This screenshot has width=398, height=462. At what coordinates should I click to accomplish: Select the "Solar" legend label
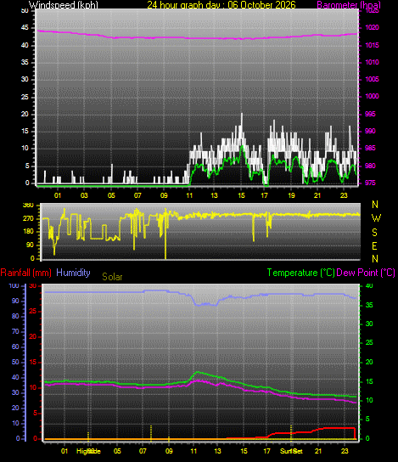click(112, 277)
